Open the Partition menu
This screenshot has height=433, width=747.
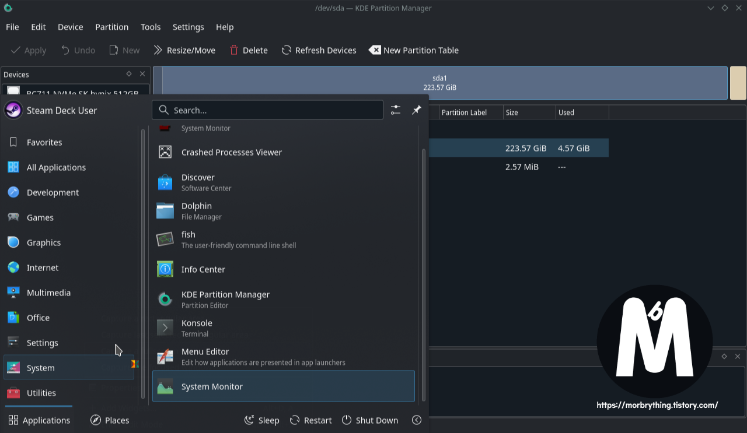(x=112, y=27)
